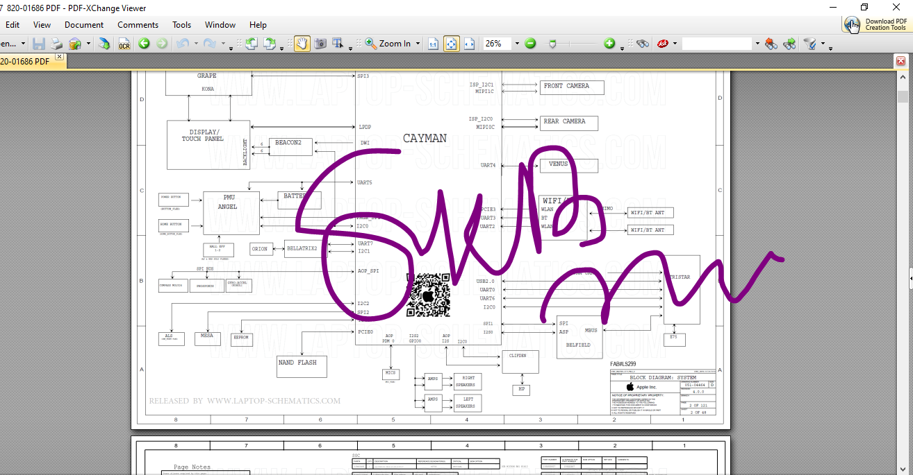
Task: Click the DISPLAY/ TOUCH PANEL block
Action: point(208,144)
